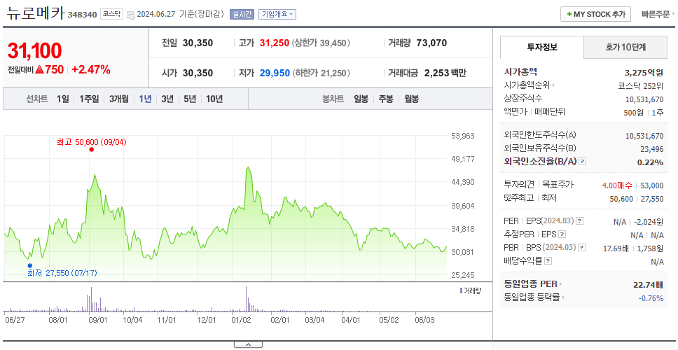Toggle the 실시간 real-time badge
This screenshot has height=350, width=678.
pyautogui.click(x=242, y=14)
